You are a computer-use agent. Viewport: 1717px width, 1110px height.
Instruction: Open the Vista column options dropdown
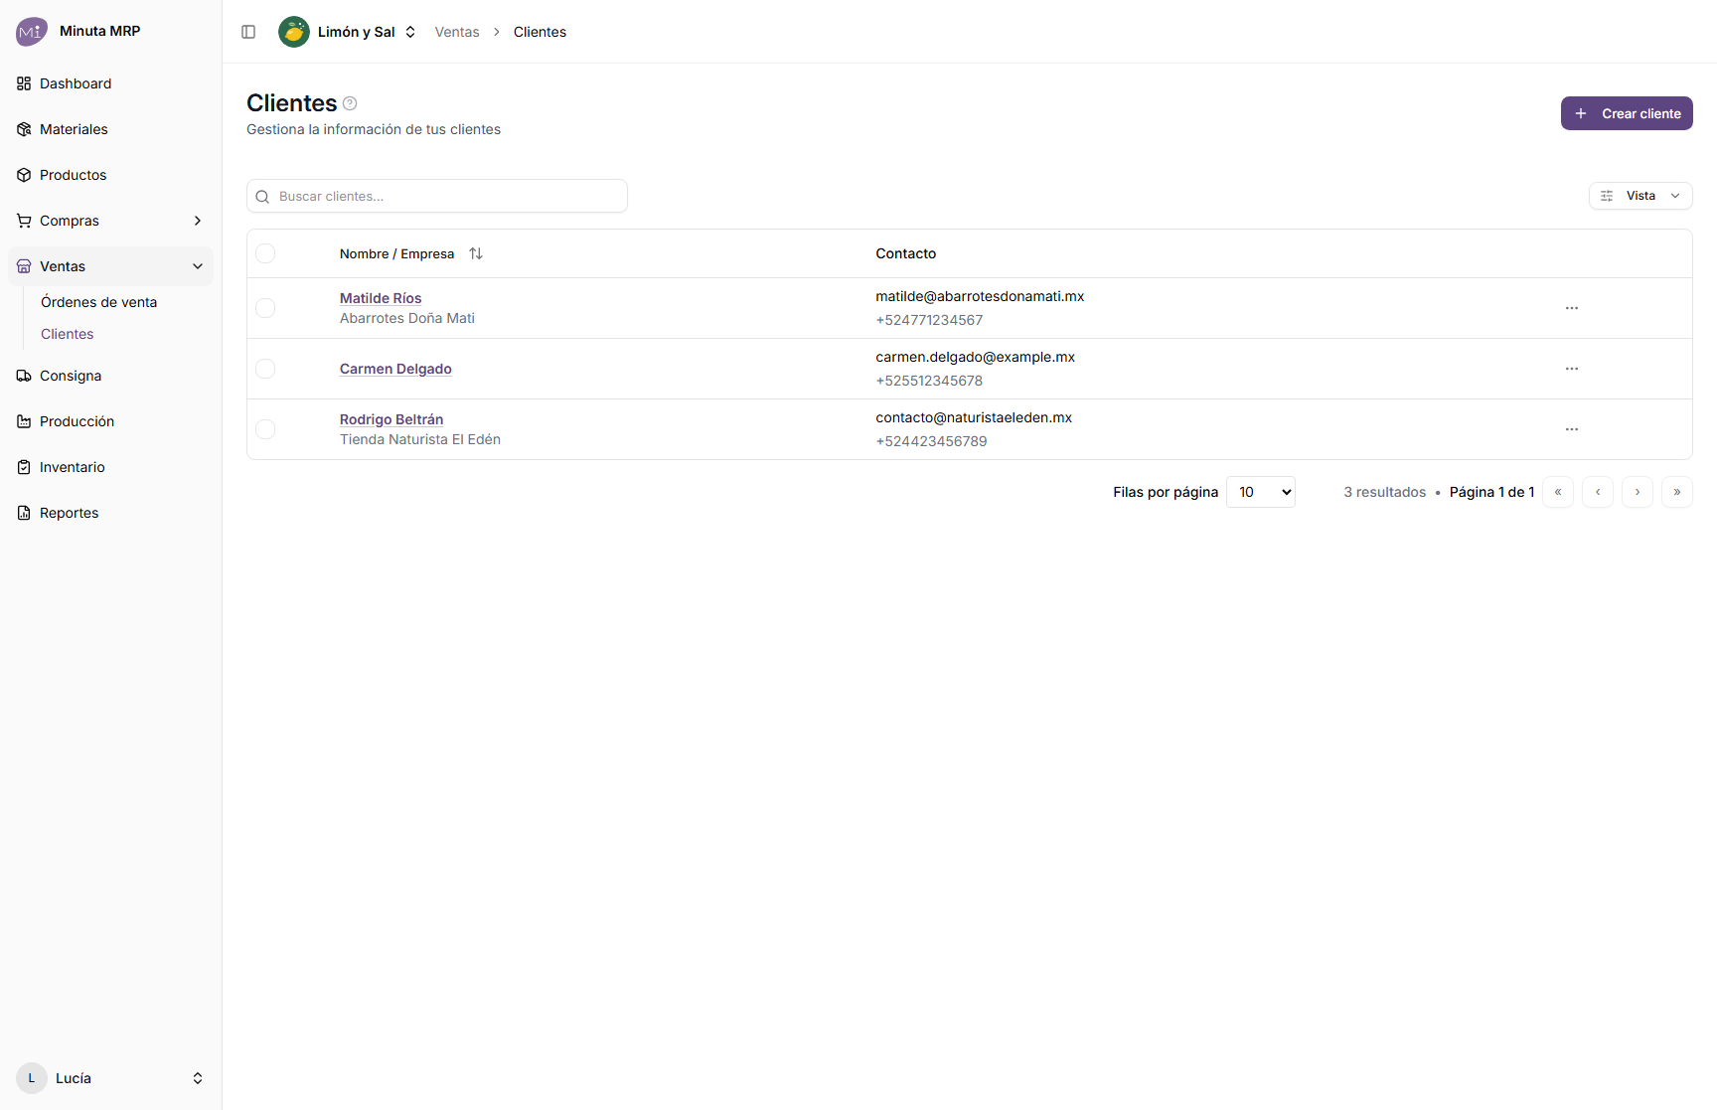tap(1640, 196)
